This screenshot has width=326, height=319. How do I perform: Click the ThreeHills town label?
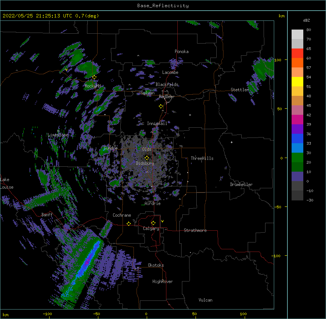tap(202, 158)
